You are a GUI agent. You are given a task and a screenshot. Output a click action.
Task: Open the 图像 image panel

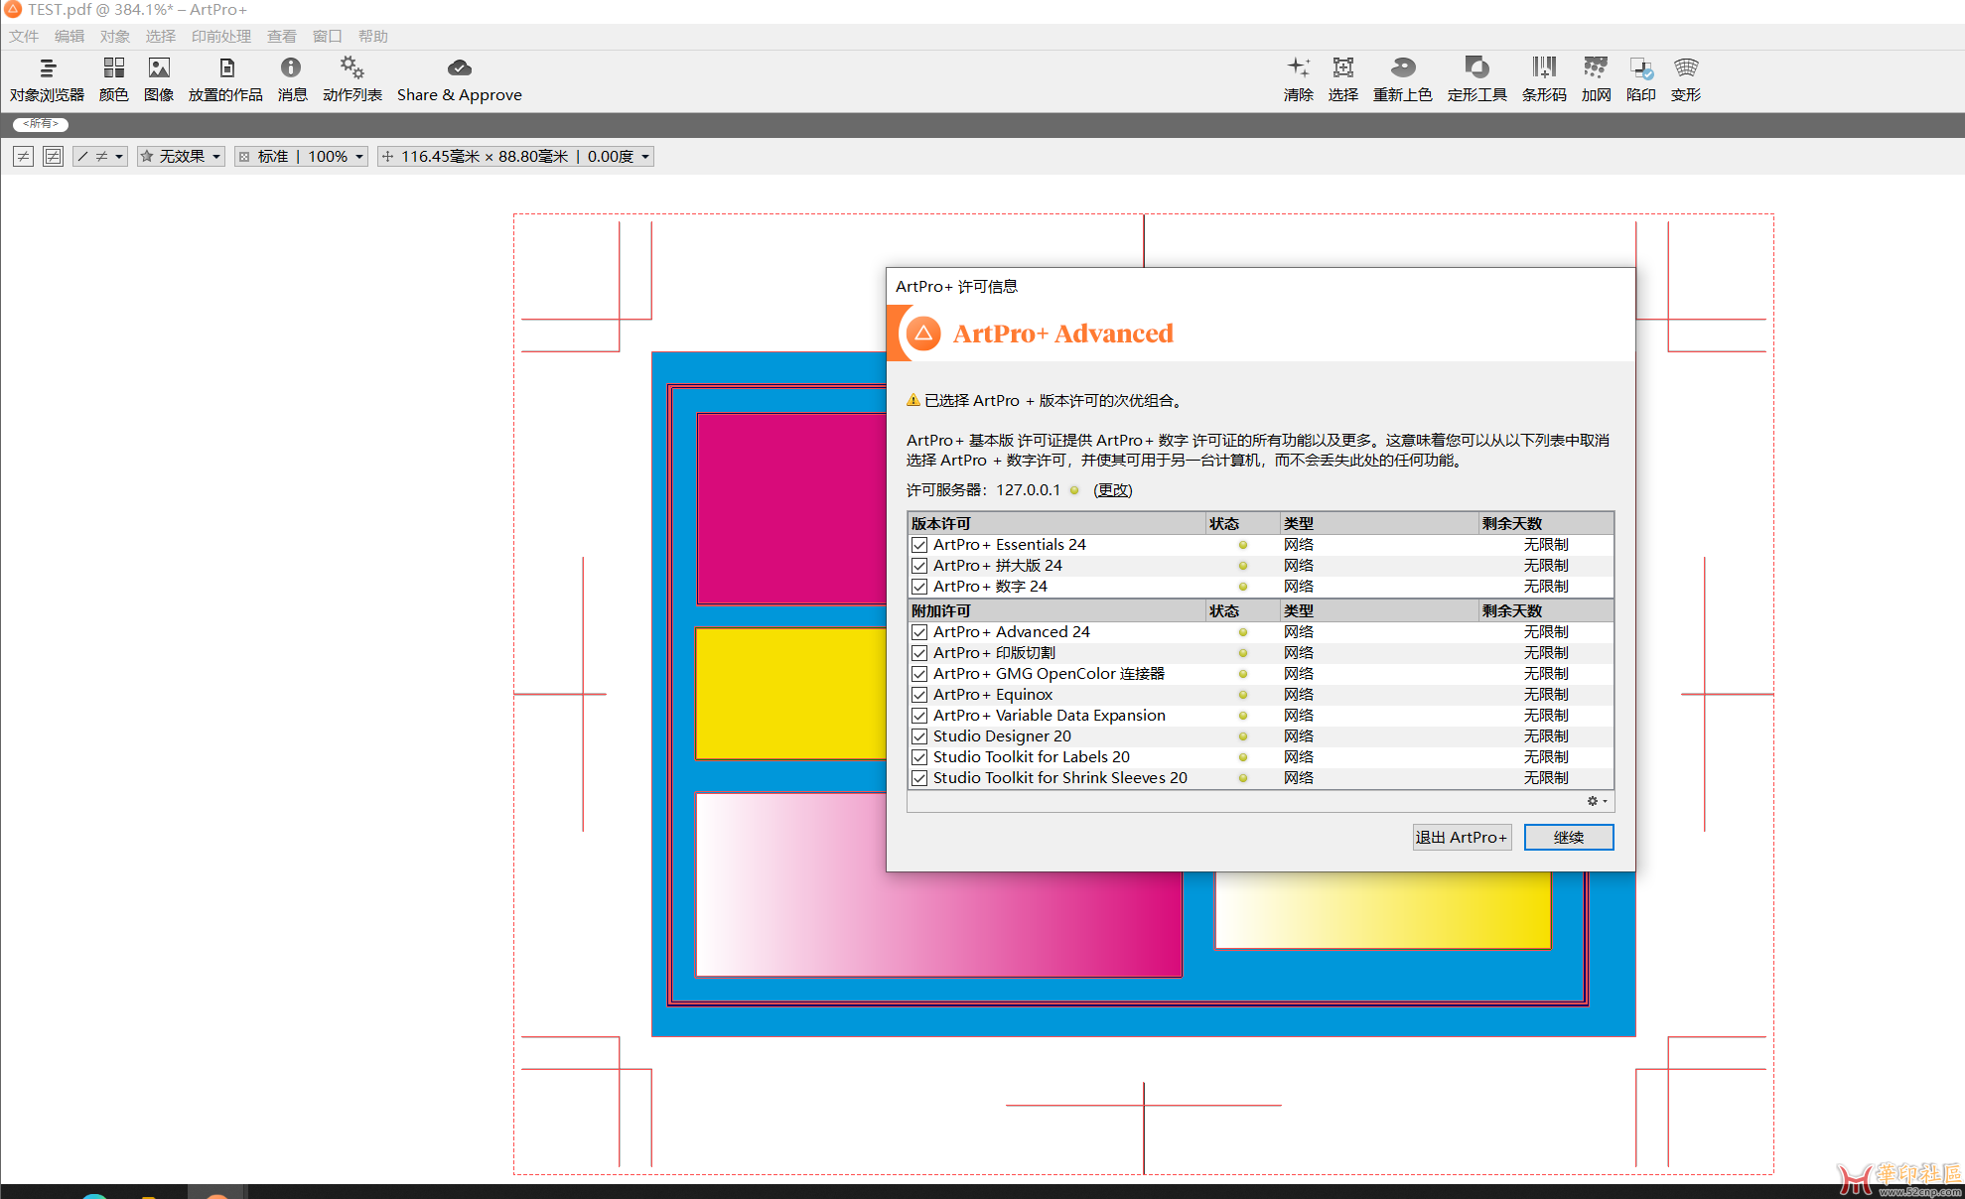click(159, 79)
